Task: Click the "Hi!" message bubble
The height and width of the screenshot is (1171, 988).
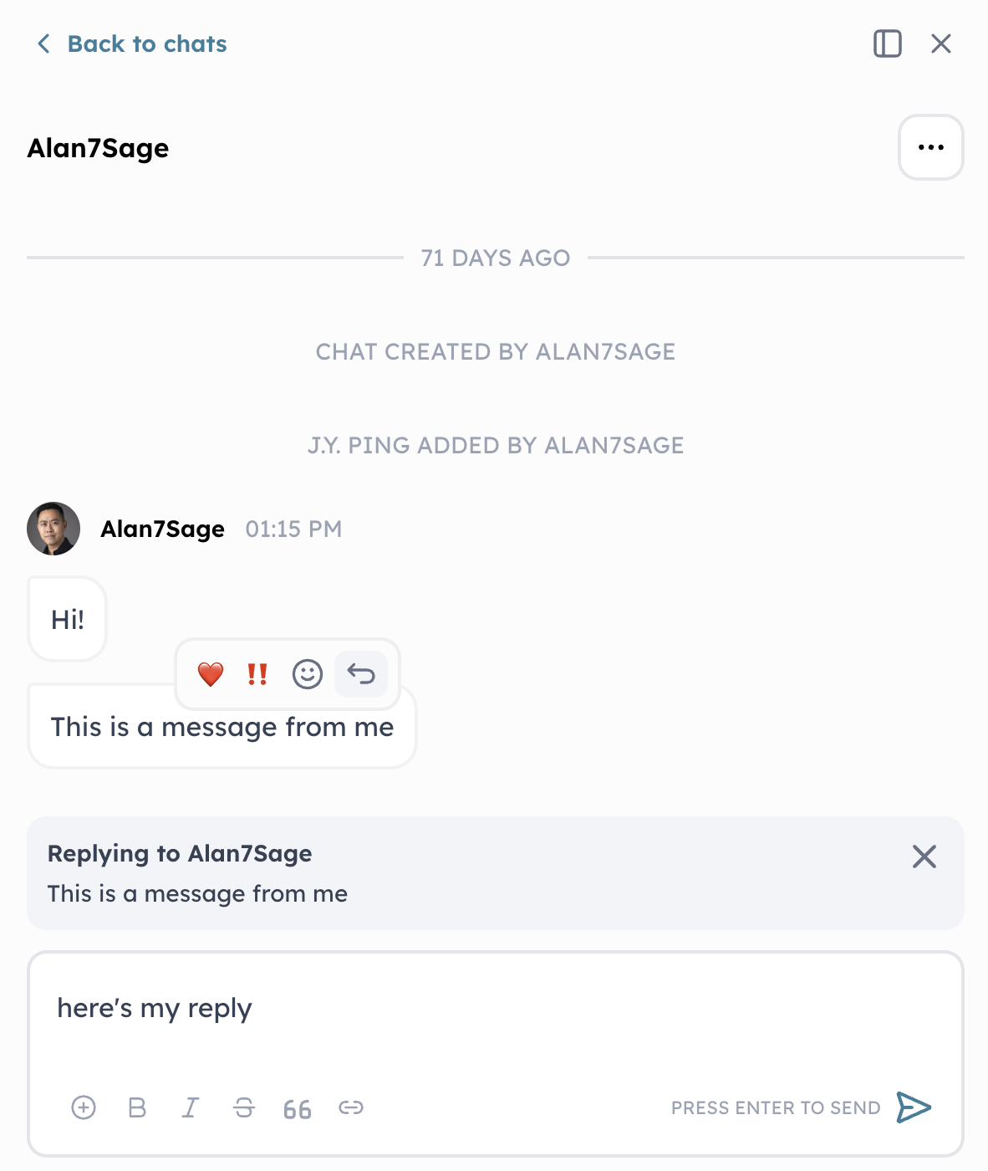Action: tap(68, 619)
